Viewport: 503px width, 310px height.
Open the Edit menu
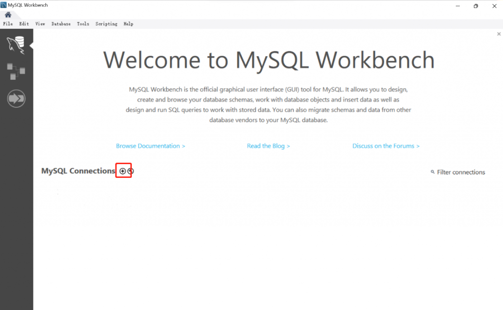(x=24, y=24)
